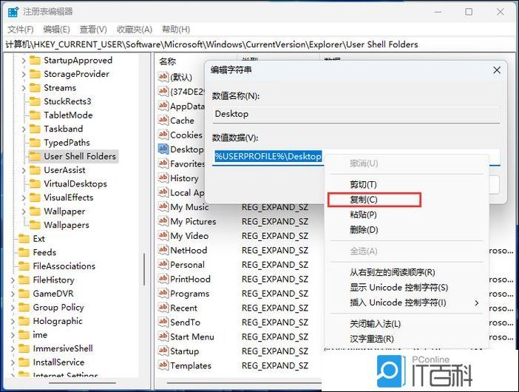Click the Personal string value icon
The height and width of the screenshot is (392, 519).
click(x=163, y=265)
